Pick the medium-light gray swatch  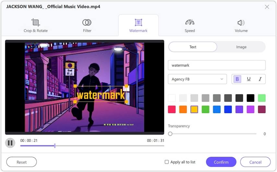(205, 98)
